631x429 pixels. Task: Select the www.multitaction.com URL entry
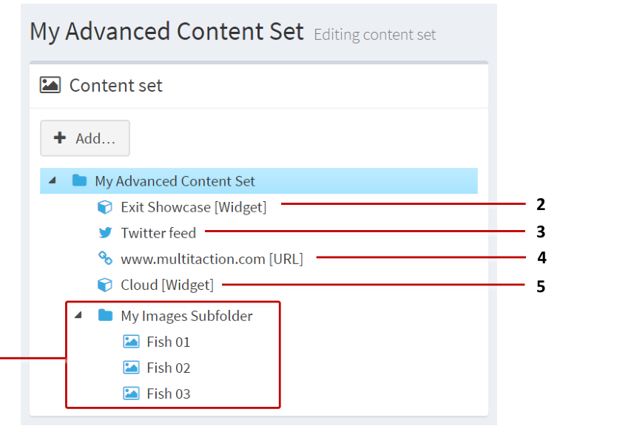pos(212,258)
